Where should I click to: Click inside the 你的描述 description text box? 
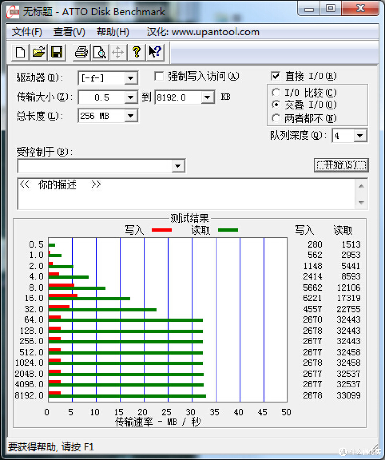(x=185, y=194)
